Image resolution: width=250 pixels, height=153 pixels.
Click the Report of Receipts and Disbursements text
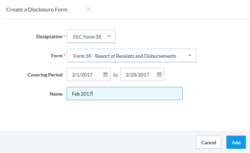(x=135, y=56)
